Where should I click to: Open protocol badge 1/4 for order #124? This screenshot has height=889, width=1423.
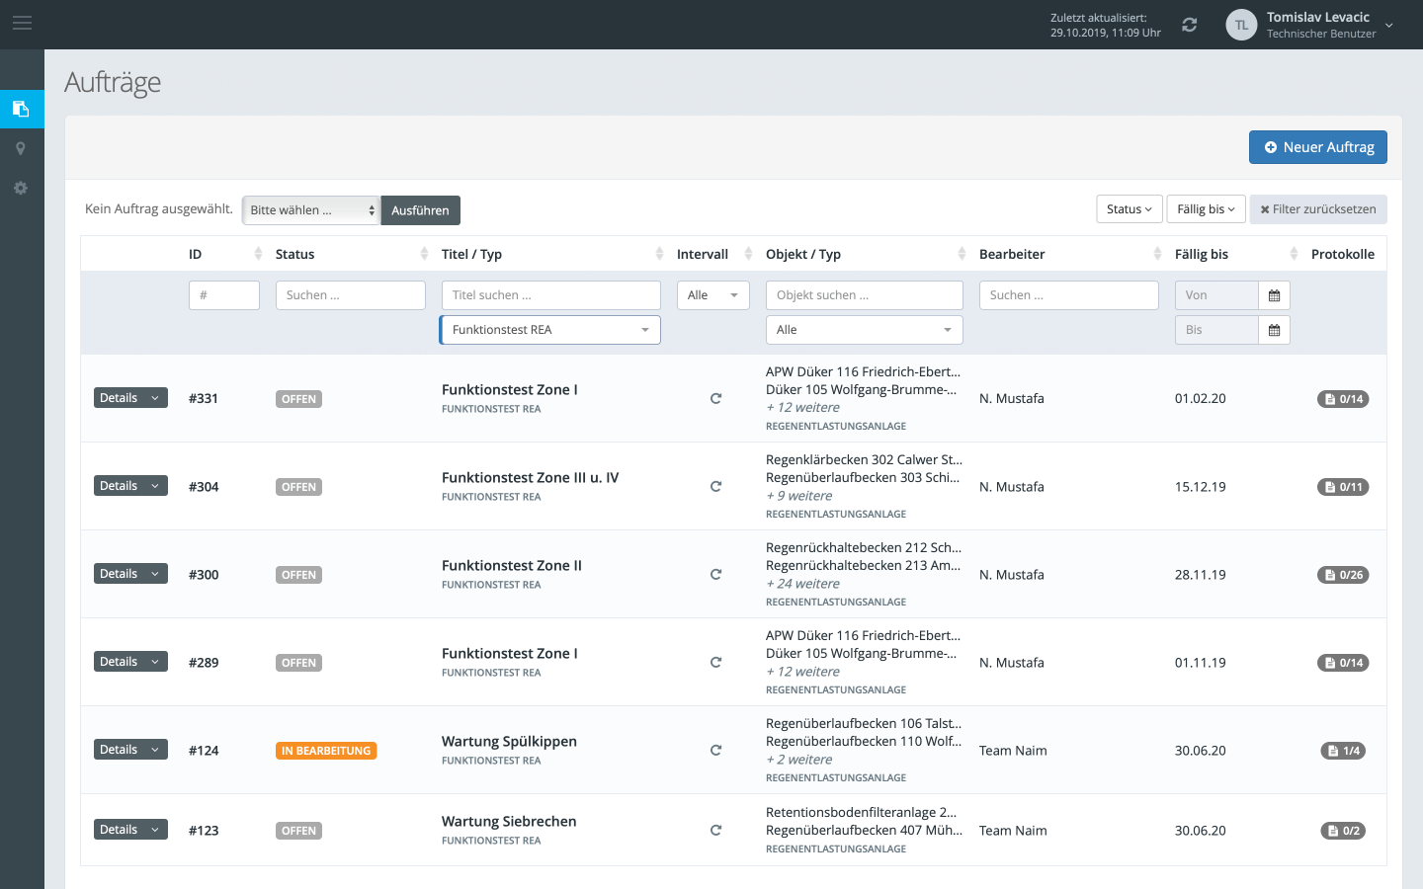(x=1344, y=751)
